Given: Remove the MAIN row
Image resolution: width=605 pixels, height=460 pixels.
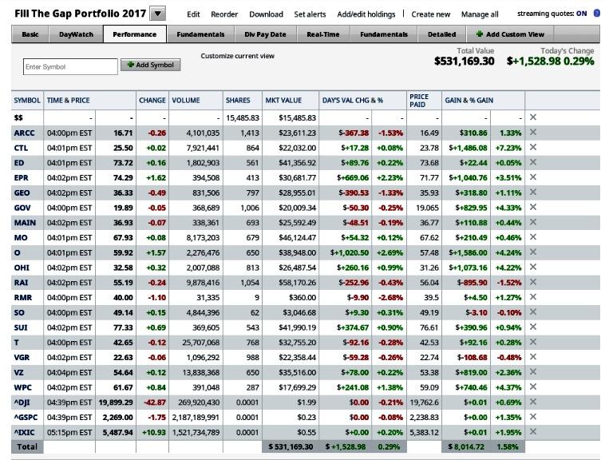Looking at the screenshot, I should pyautogui.click(x=533, y=222).
